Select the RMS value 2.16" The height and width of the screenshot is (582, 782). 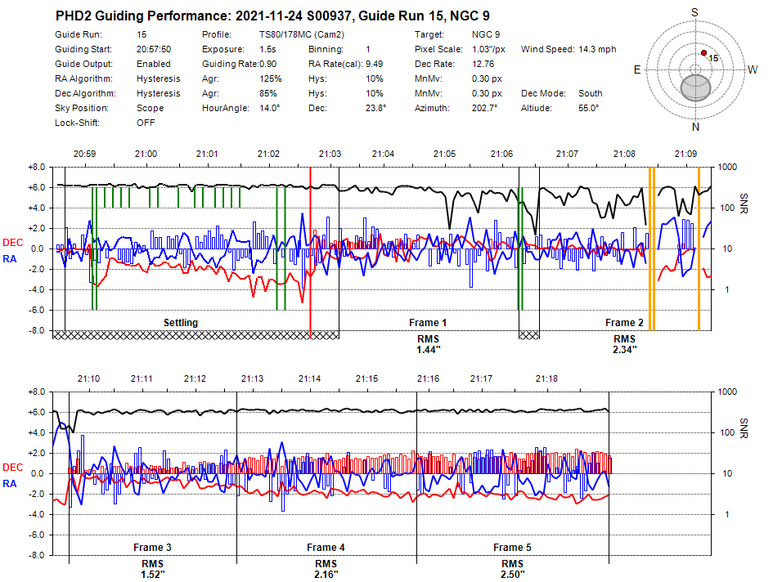(x=326, y=575)
